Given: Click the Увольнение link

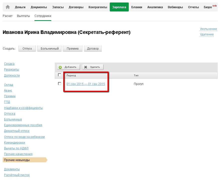Looking at the screenshot, I should 208,29.
